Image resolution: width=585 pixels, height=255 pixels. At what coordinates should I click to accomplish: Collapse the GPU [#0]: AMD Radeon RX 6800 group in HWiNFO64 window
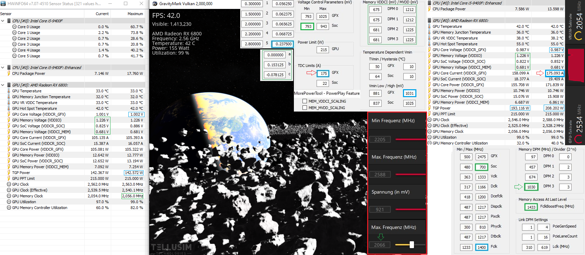tap(3, 85)
